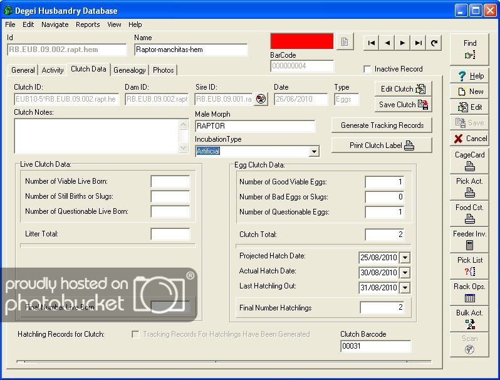Click the refresh record arrow button
The image size is (500, 380).
click(x=434, y=43)
